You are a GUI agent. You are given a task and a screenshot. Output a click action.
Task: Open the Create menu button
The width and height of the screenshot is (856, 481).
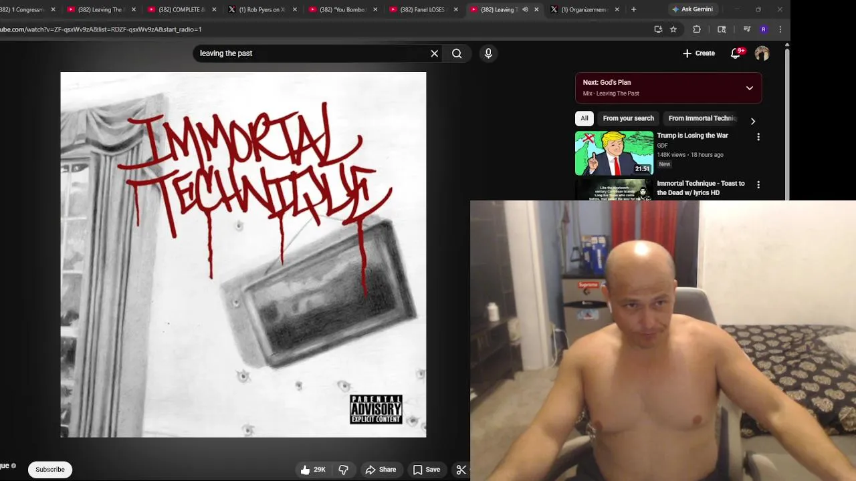(x=699, y=53)
